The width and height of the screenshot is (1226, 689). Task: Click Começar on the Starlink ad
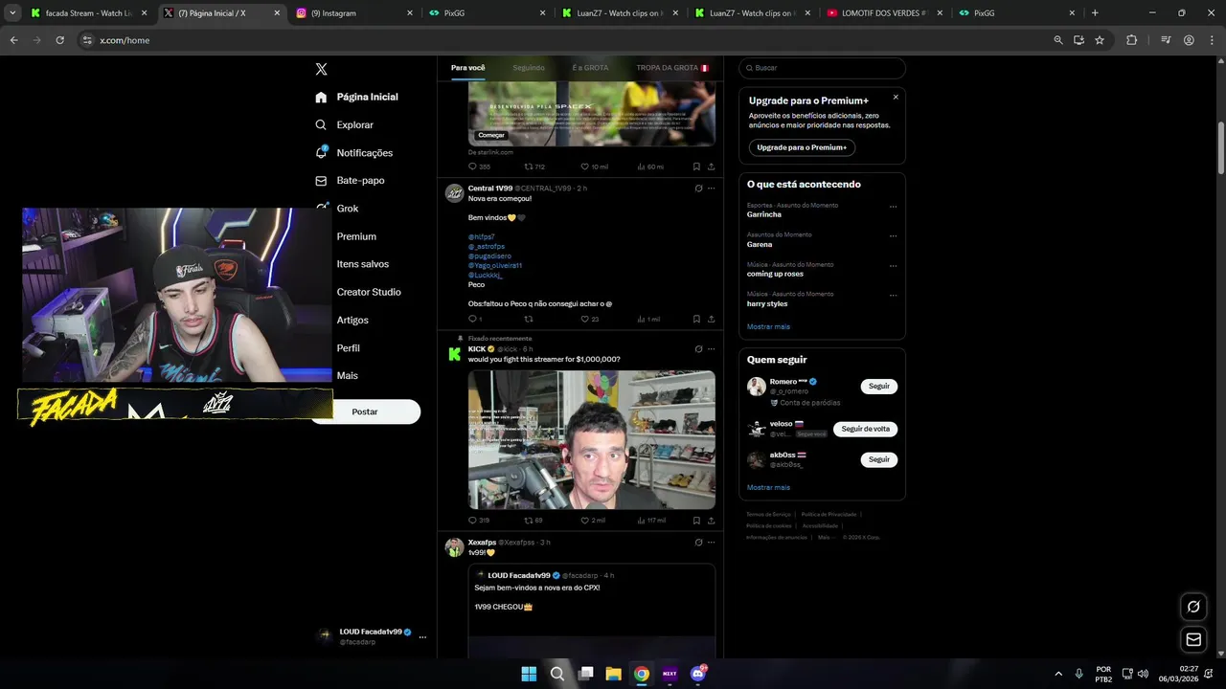[x=491, y=135]
